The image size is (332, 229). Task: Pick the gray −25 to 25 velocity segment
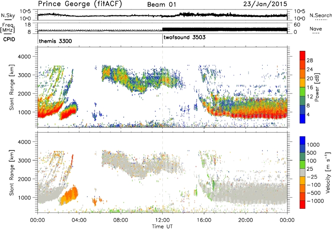(303, 173)
